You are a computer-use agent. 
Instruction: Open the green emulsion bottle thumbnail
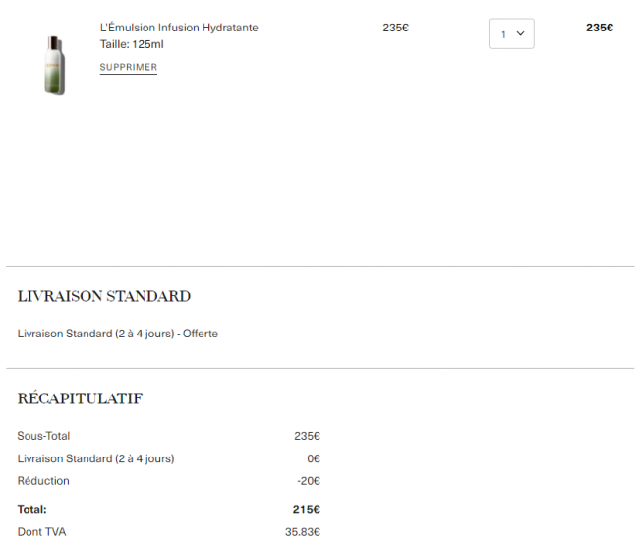click(x=55, y=66)
